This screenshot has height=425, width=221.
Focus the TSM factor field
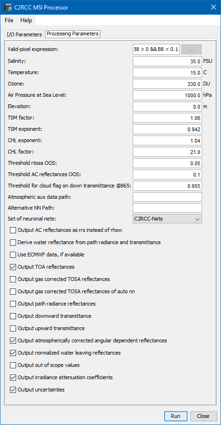[x=167, y=118]
